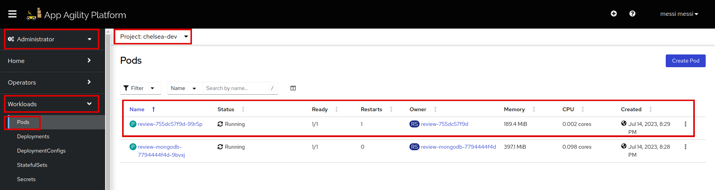Click the plus import icon in header
Screen dimensions: 715x190
pos(614,14)
